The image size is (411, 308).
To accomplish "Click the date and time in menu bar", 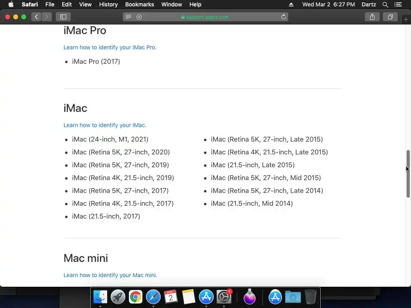I will [328, 4].
